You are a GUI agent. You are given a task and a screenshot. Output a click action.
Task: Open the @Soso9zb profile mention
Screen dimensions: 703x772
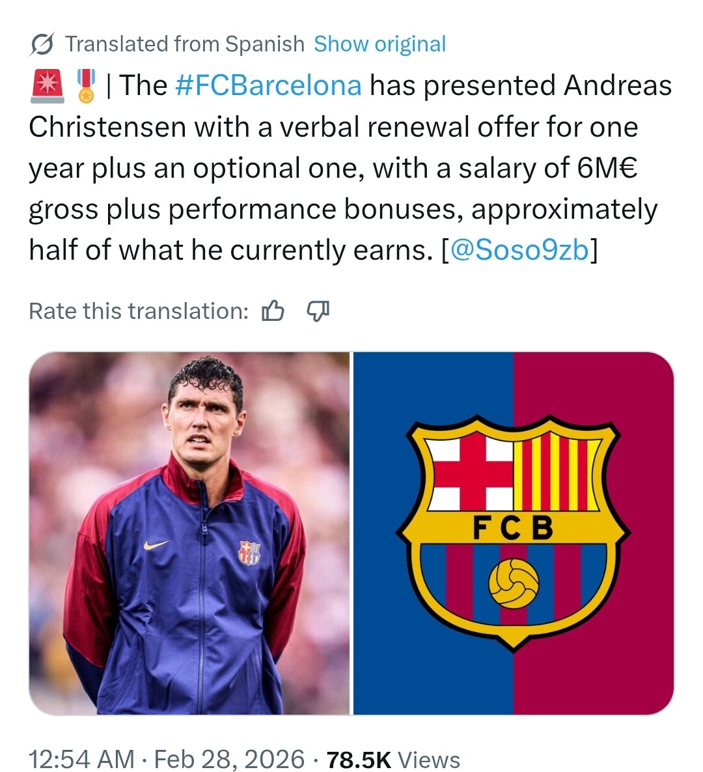pos(519,251)
